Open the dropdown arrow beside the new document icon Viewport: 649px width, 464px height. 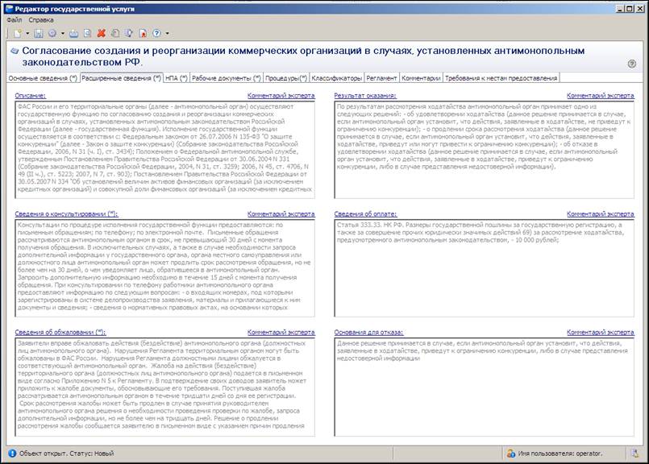[x=27, y=34]
